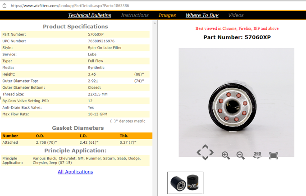
Task: Open the Technical Bulletins tab
Action: (x=90, y=15)
